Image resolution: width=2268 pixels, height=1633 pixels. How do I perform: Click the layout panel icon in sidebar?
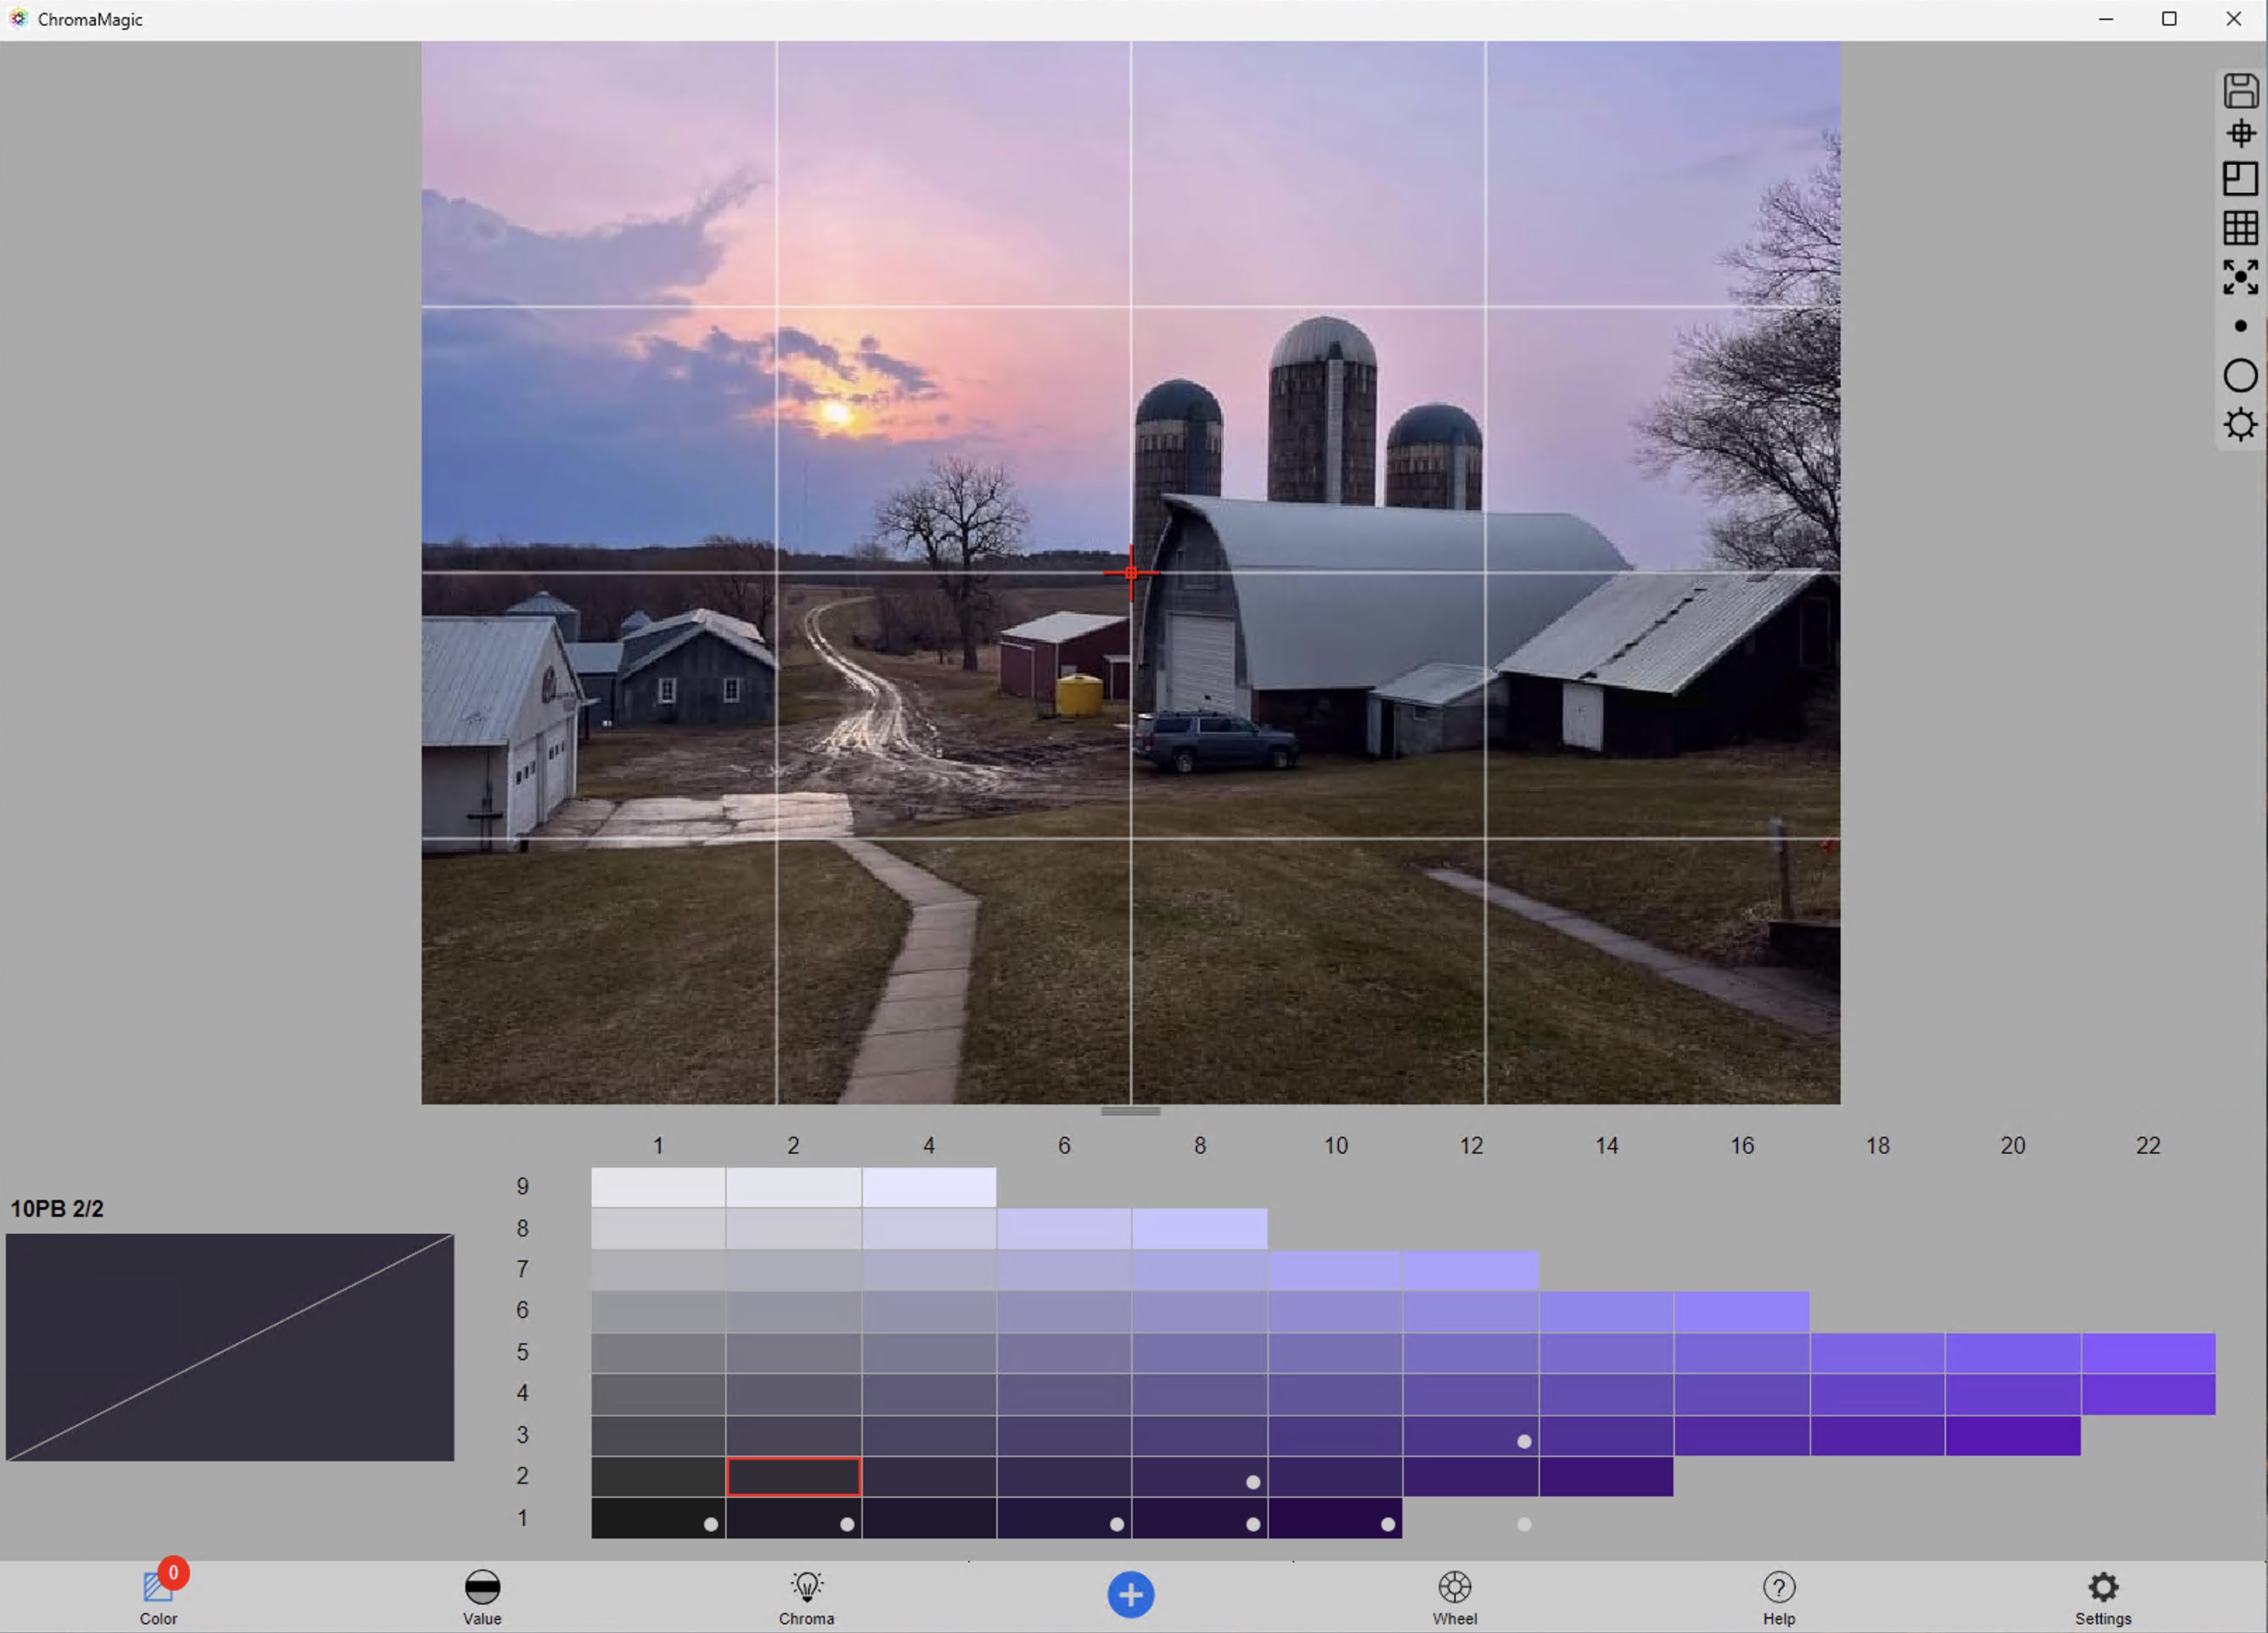point(2240,179)
